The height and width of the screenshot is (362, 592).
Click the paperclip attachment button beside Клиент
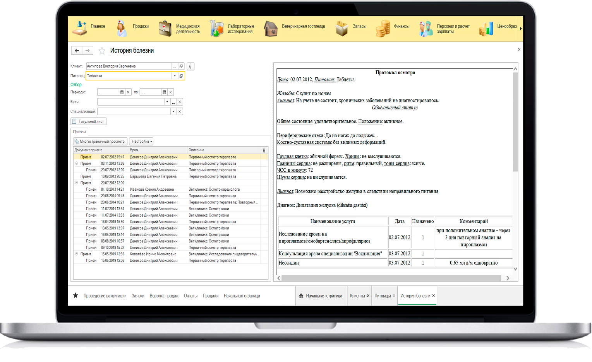[x=190, y=66]
